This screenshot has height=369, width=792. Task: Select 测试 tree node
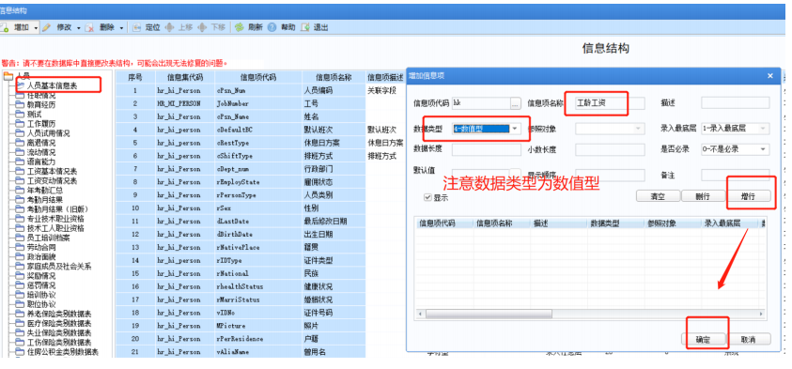click(x=35, y=115)
